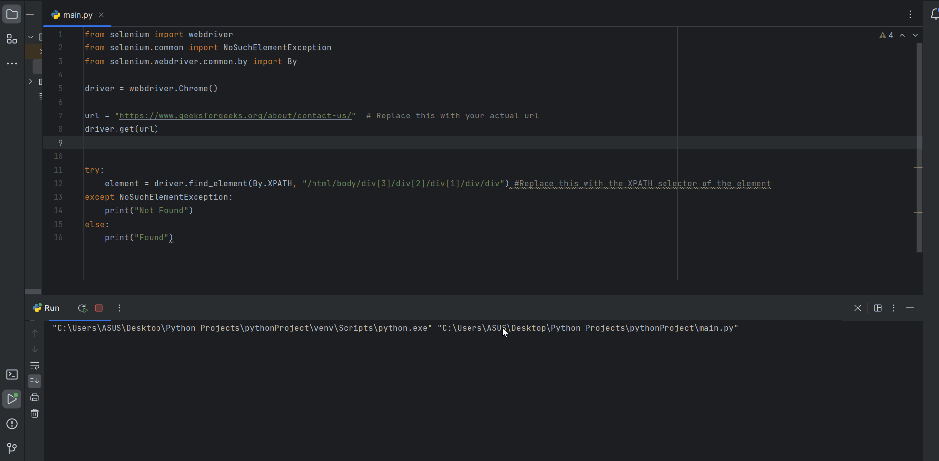The height and width of the screenshot is (461, 939).
Task: Click the geeksforgeeks contact-us URL link
Action: tap(235, 116)
